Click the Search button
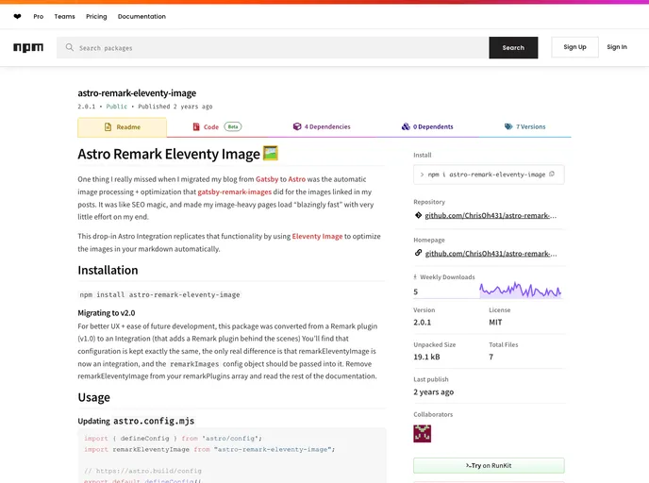Image resolution: width=649 pixels, height=483 pixels. click(x=513, y=47)
